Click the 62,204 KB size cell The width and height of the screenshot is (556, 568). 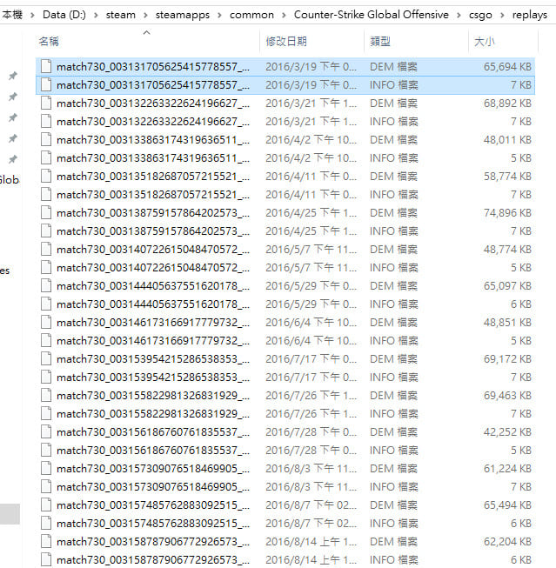pos(507,542)
